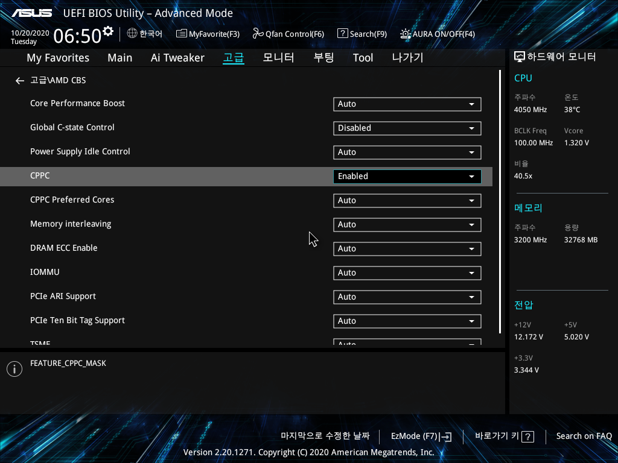618x463 pixels.
Task: Select PCIe ARI Support label
Action: click(63, 297)
